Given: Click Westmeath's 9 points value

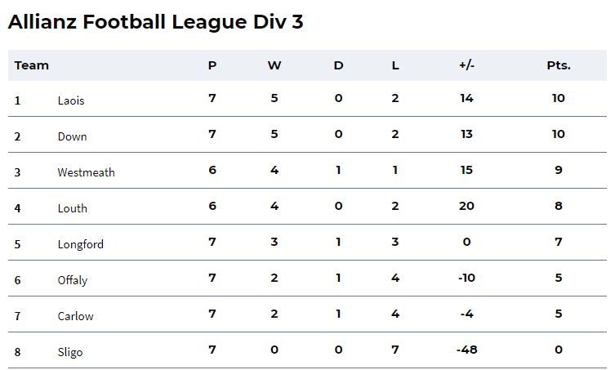Looking at the screenshot, I should (x=559, y=170).
